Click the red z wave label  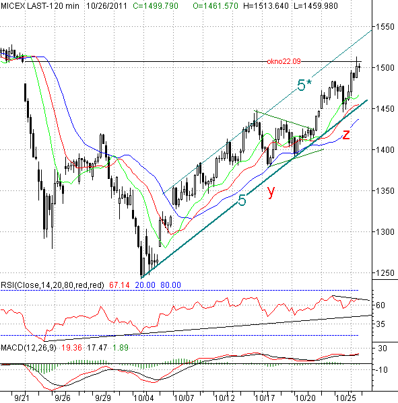[x=346, y=135]
